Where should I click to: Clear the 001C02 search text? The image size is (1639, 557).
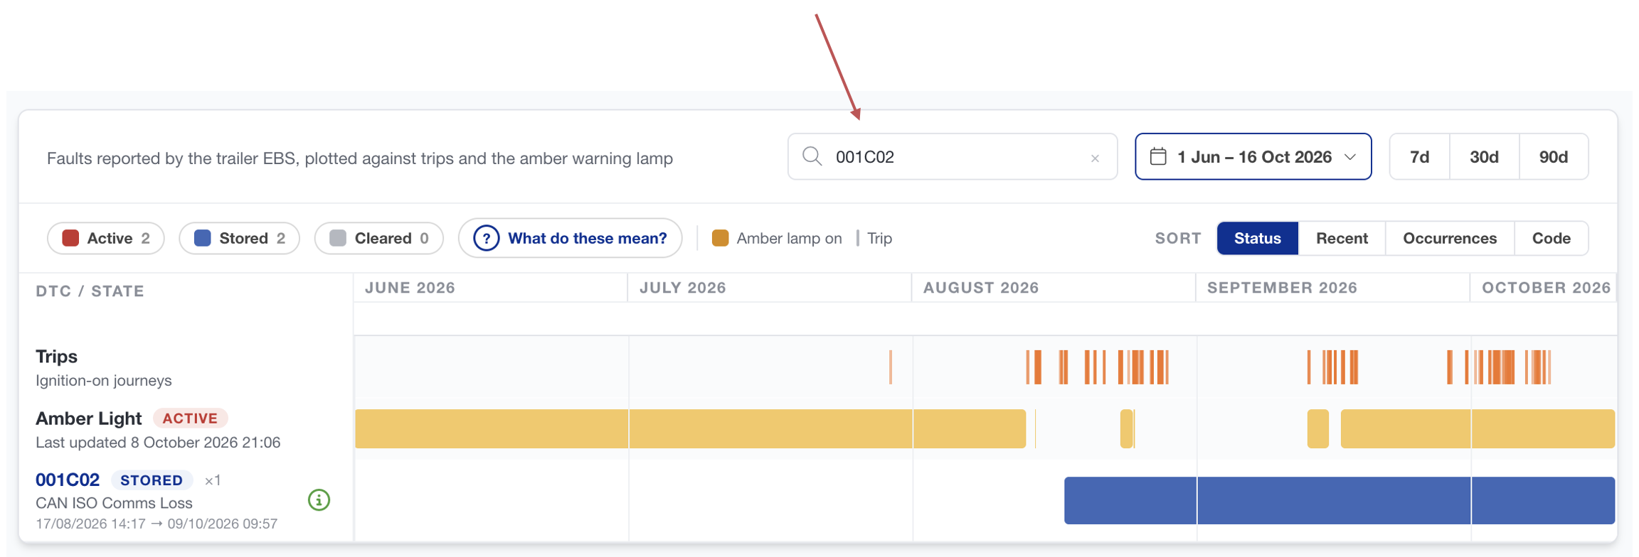pos(1095,158)
